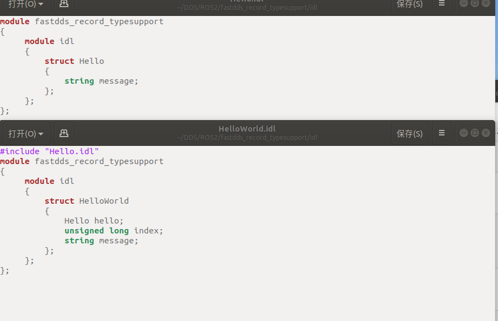
Task: Click the file path under the HelloWorld.idl title
Action: click(247, 138)
